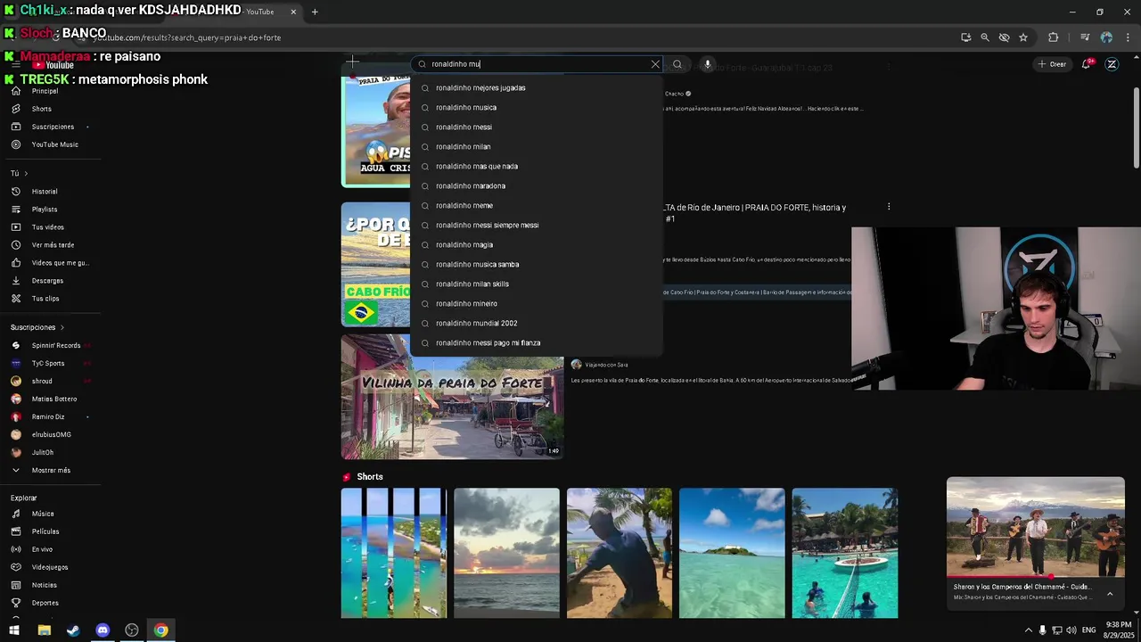Select suggestion 'ronaldinho musica'
The width and height of the screenshot is (1141, 642).
pos(536,108)
